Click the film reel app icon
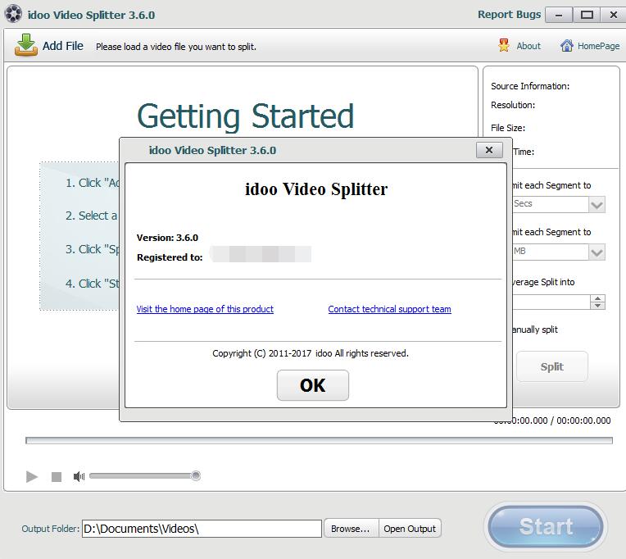This screenshot has width=626, height=559. click(14, 15)
